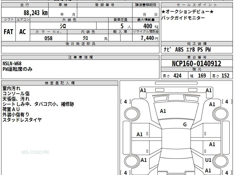Click the AC air conditioner value
The width and height of the screenshot is (234, 175).
click(x=23, y=32)
